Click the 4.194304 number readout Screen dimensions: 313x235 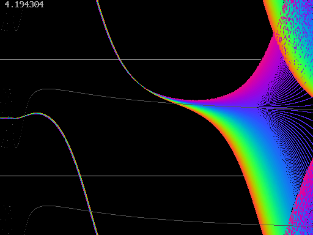coord(24,4)
